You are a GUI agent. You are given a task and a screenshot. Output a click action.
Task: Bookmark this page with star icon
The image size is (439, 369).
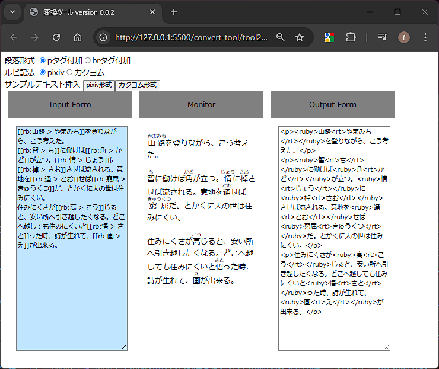[x=300, y=37]
